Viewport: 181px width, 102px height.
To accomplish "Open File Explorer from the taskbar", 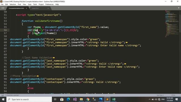I will 81,99.
